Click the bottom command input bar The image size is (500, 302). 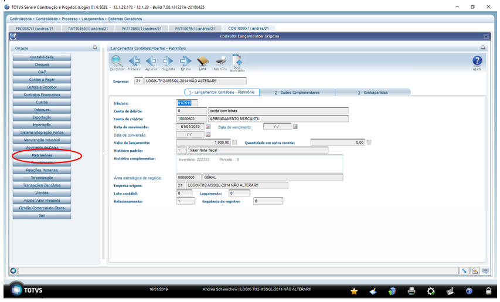[238, 271]
